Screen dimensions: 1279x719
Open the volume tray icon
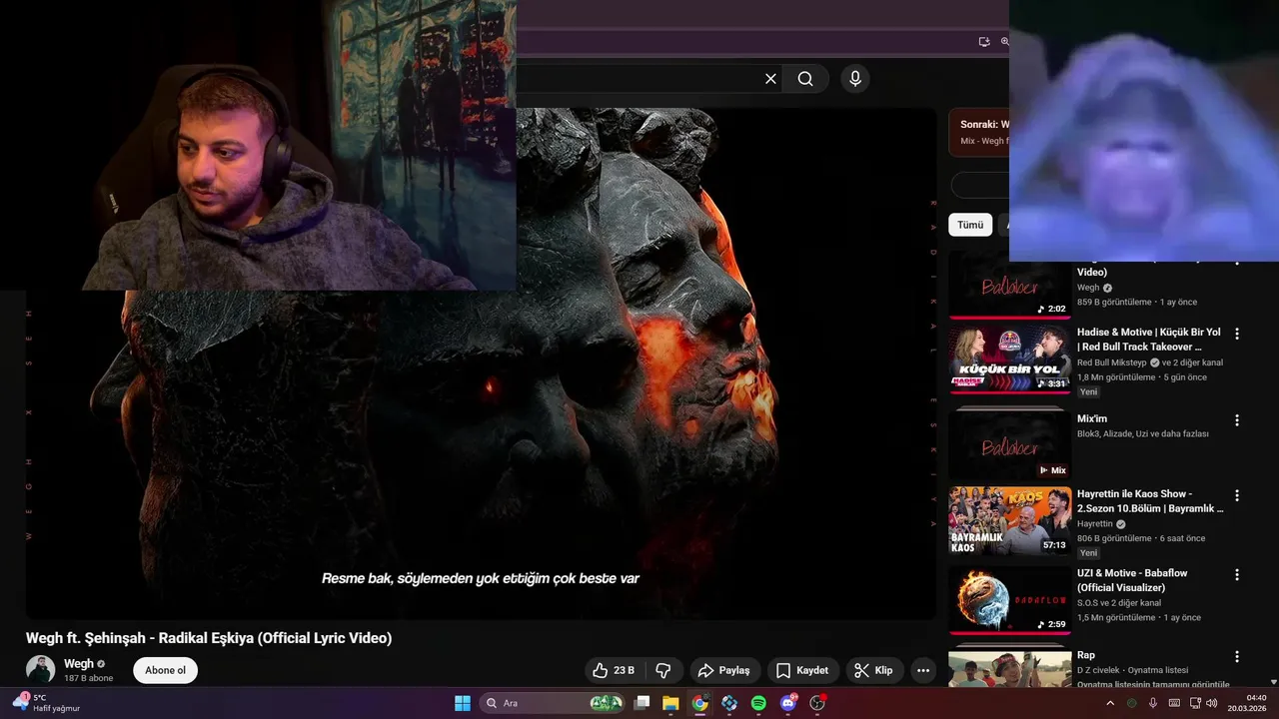click(1212, 703)
